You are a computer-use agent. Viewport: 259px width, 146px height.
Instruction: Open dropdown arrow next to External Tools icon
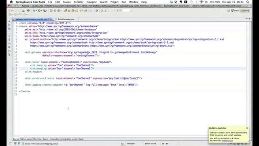point(47,11)
